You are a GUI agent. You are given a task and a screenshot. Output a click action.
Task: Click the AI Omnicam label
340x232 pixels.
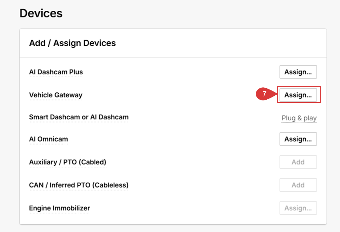tap(49, 139)
